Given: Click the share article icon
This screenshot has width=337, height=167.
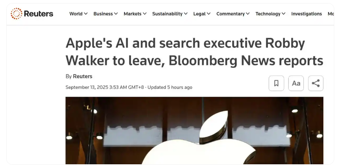Looking at the screenshot, I should pyautogui.click(x=316, y=83).
